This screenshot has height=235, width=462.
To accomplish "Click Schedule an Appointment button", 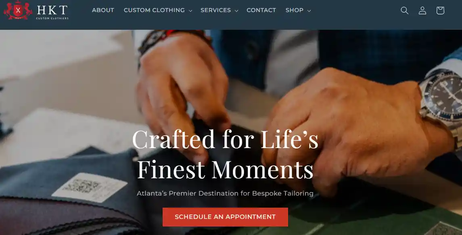I will click(225, 217).
